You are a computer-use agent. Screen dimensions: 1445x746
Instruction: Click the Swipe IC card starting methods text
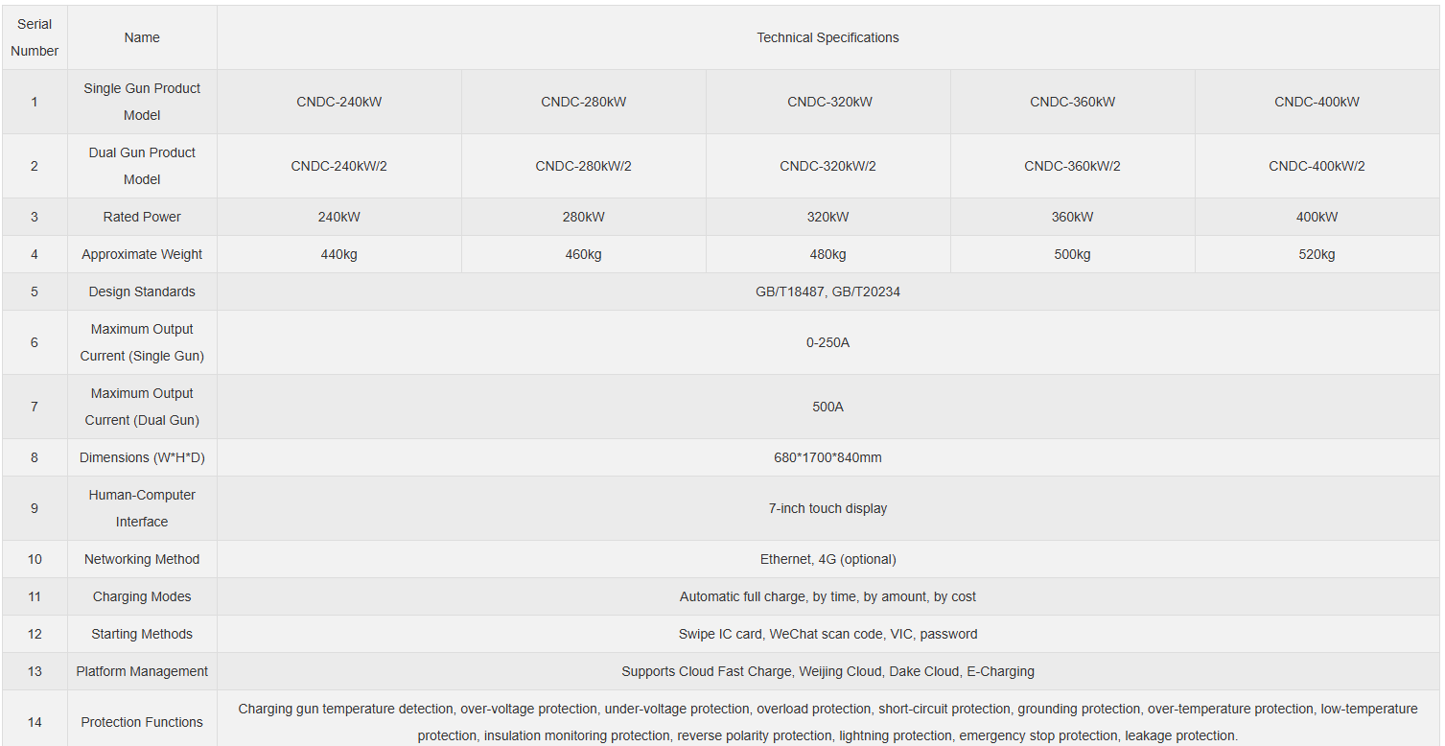pos(827,634)
